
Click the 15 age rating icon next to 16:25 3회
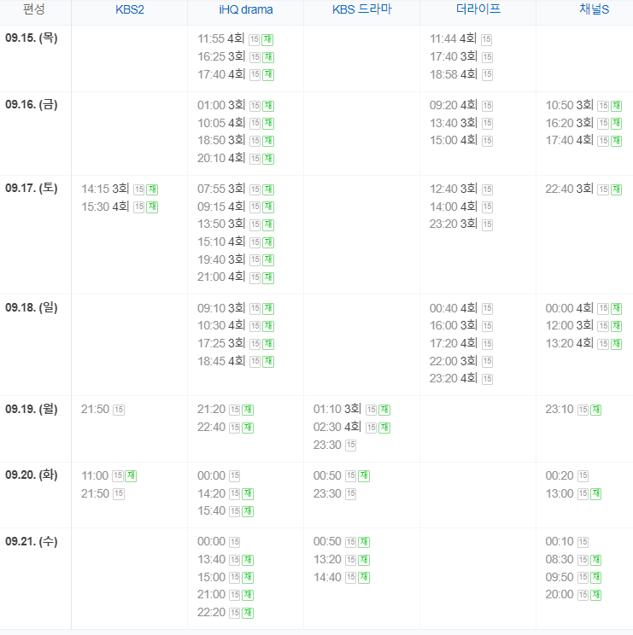pyautogui.click(x=255, y=57)
